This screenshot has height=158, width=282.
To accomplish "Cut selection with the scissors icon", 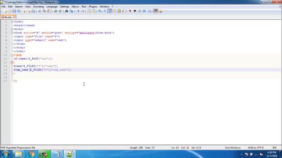I will (39, 11).
